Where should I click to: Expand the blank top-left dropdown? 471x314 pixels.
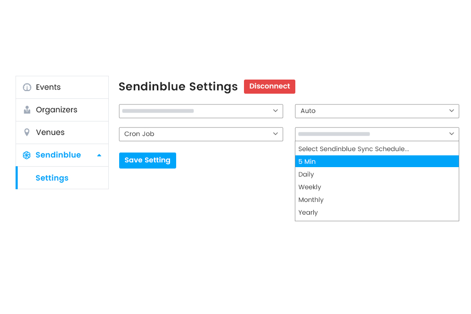coord(201,111)
